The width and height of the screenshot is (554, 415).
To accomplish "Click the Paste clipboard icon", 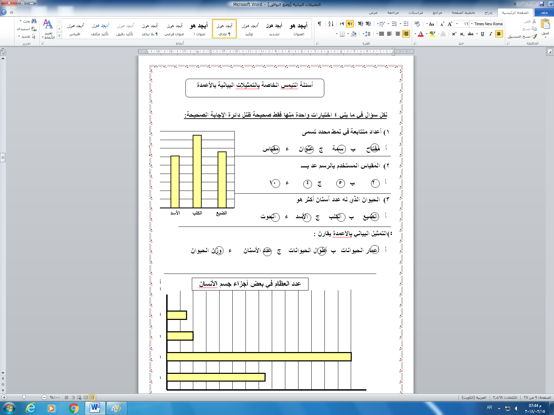I will point(545,24).
